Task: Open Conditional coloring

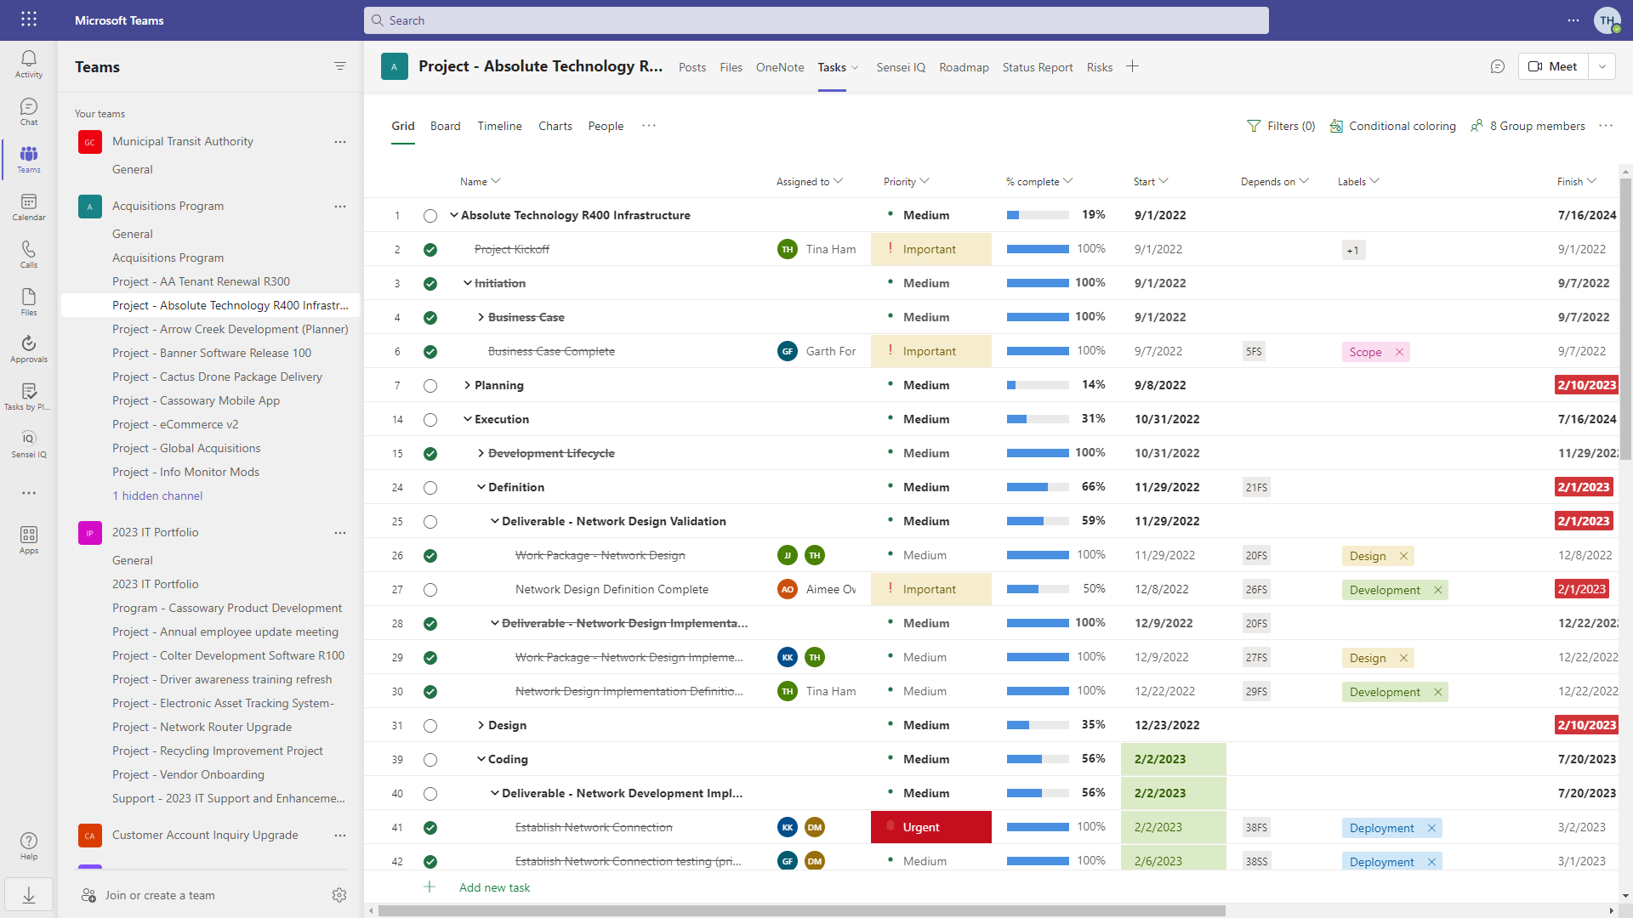Action: coord(1393,126)
